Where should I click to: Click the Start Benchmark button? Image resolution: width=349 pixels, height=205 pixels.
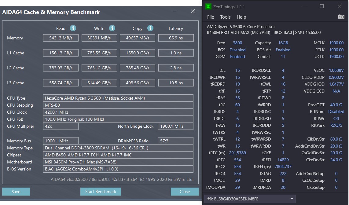(101, 192)
